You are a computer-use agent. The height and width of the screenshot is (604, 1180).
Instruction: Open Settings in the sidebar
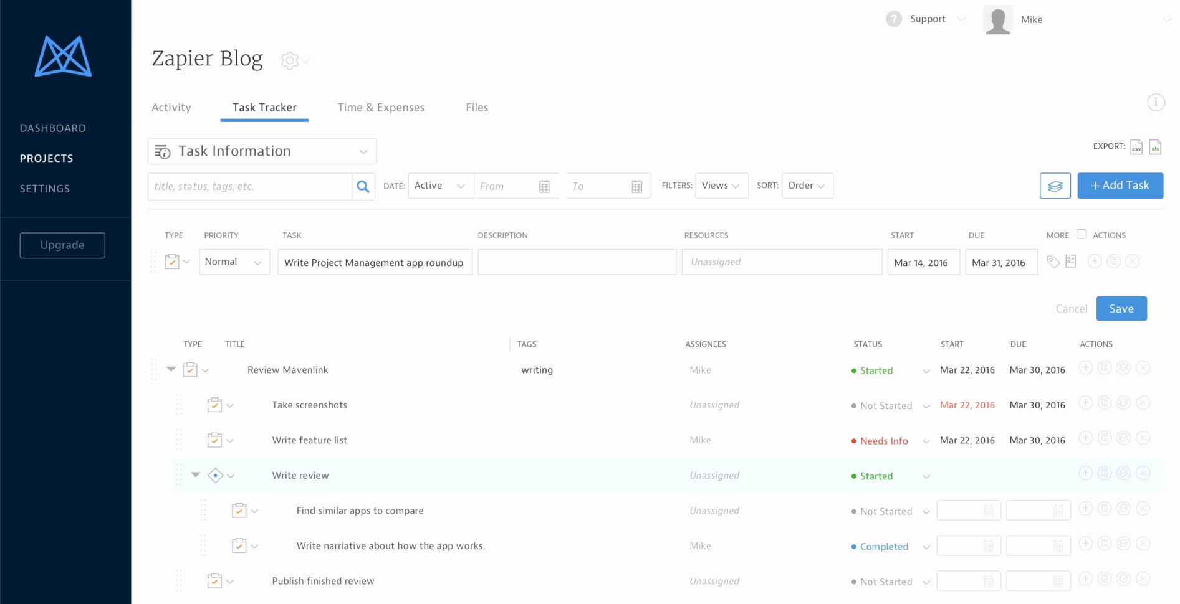(45, 189)
